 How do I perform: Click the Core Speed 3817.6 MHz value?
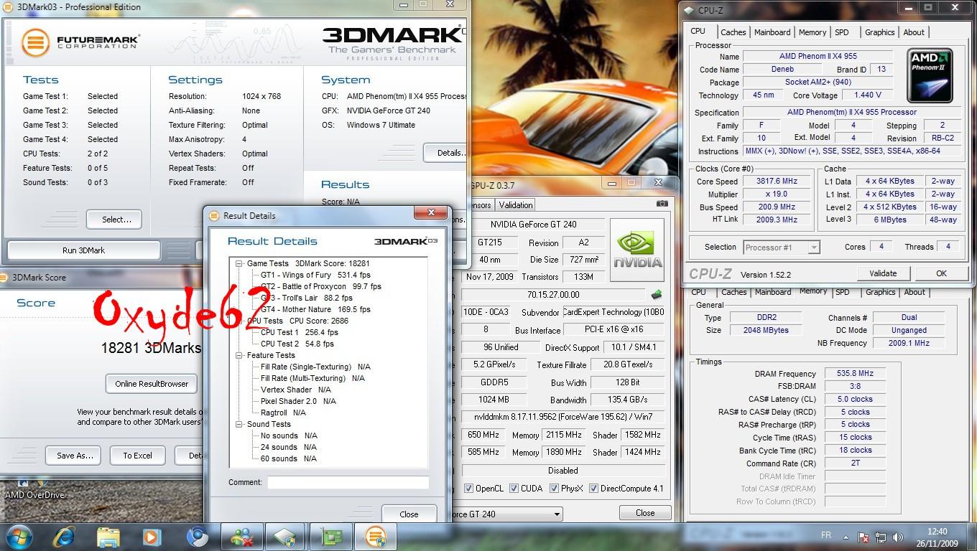[x=777, y=182]
